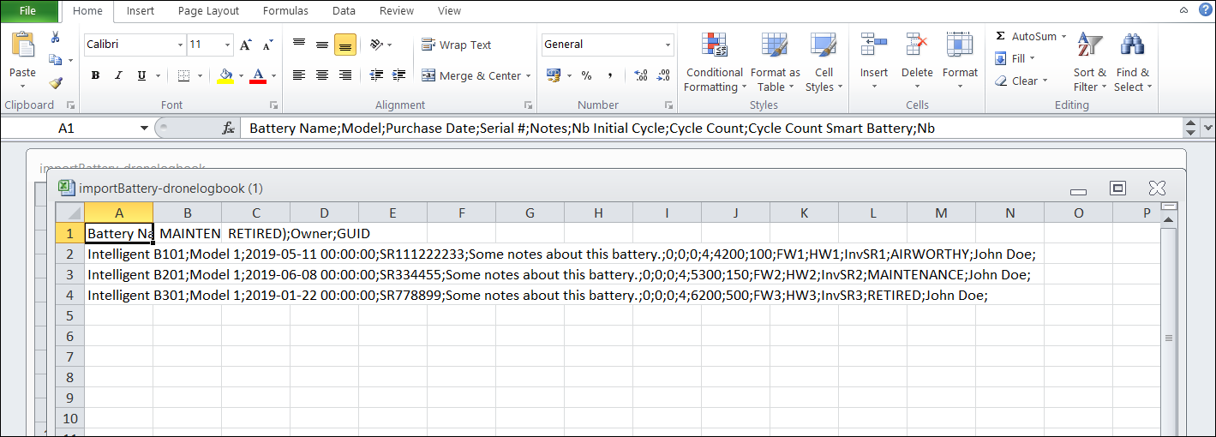This screenshot has width=1216, height=437.
Task: Center text horizontally
Action: tap(322, 75)
